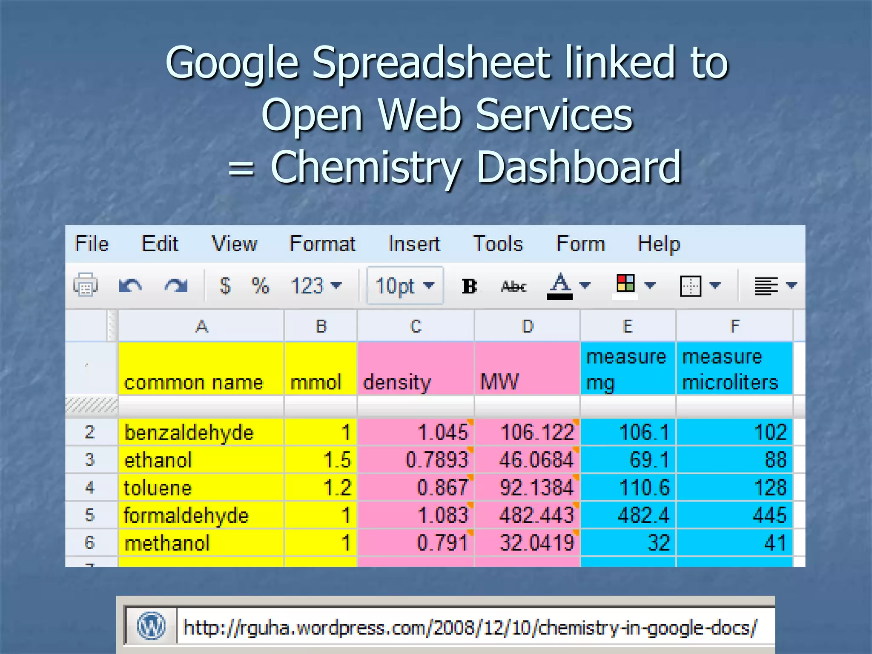
Task: Open the Format menu
Action: (322, 244)
